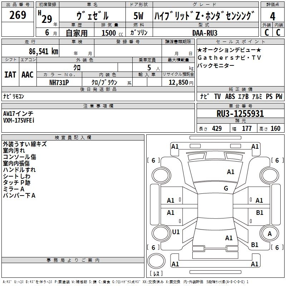The width and height of the screenshot is (286, 286).
Task: Click the circled A on the wheel
Action: point(270,234)
